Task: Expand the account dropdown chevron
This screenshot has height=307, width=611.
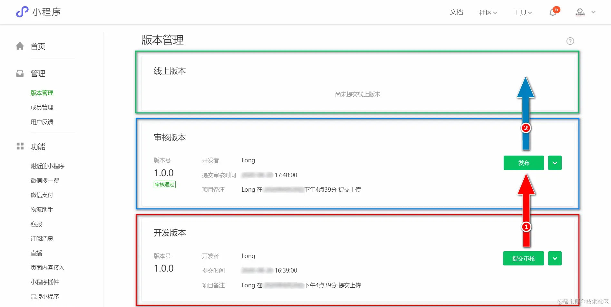Action: (593, 12)
